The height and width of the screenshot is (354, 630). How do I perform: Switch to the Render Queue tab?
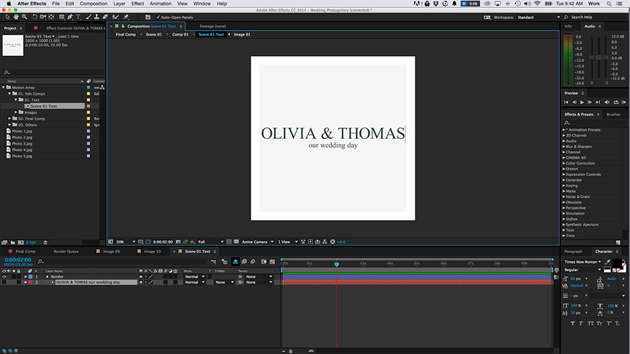point(66,251)
